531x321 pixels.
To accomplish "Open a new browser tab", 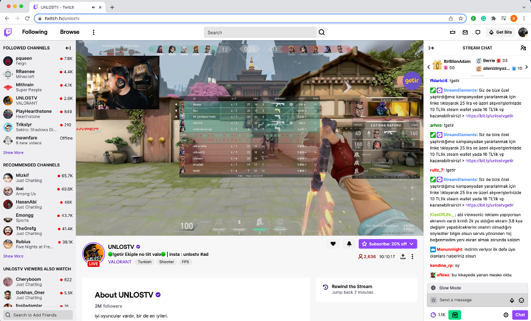I will pos(112,7).
